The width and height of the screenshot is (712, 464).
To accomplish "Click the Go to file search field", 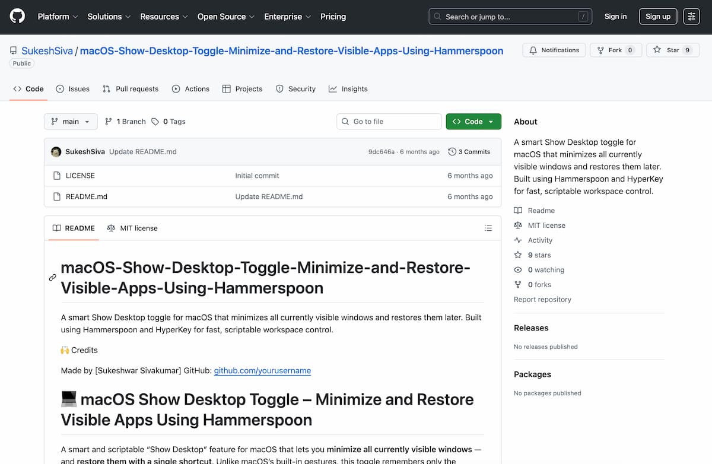I will [x=389, y=121].
